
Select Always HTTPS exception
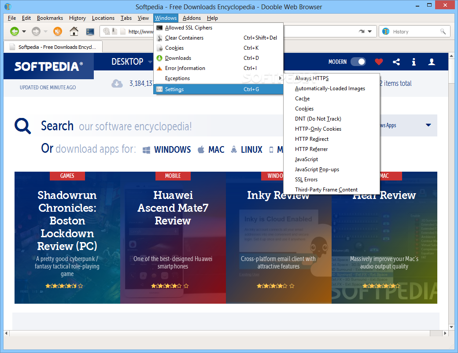pyautogui.click(x=332, y=78)
